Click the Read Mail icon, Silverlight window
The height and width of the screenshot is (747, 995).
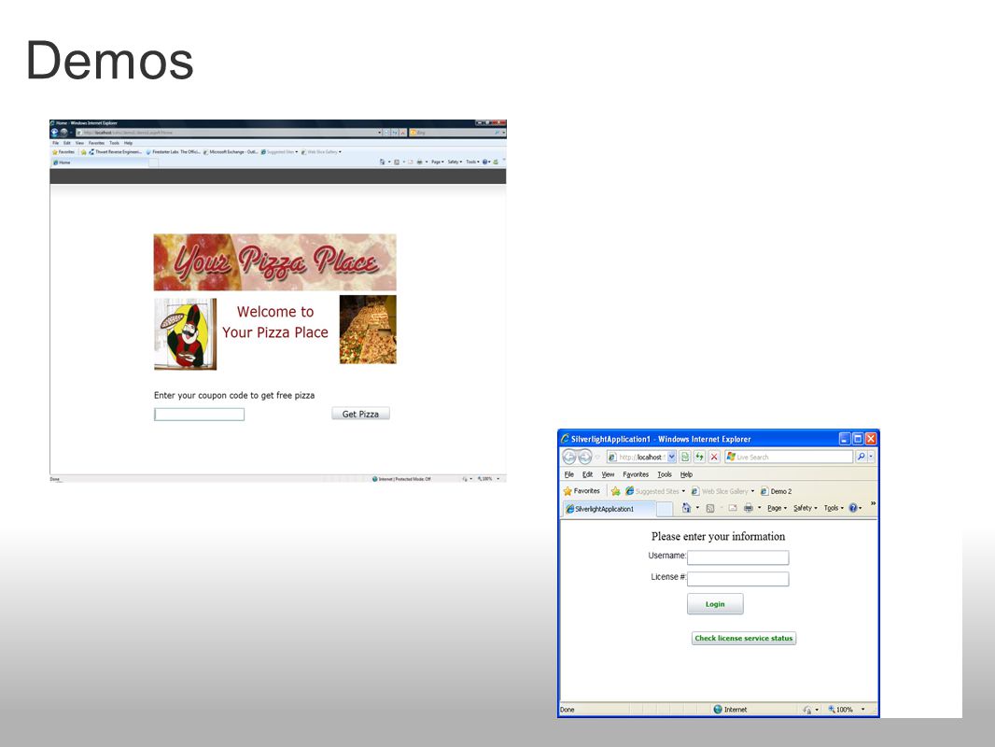point(733,508)
